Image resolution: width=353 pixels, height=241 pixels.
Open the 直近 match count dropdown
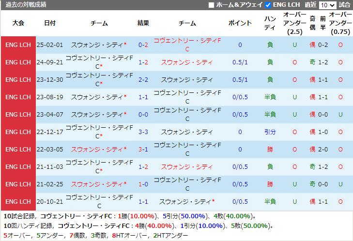[x=327, y=5]
